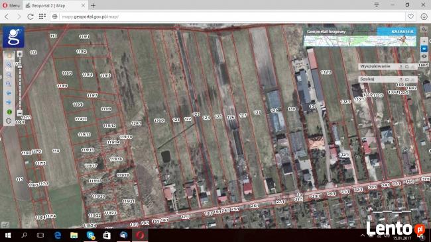Activate the green info identify tool
Image resolution: width=431 pixels, height=242 pixels.
coord(9,112)
